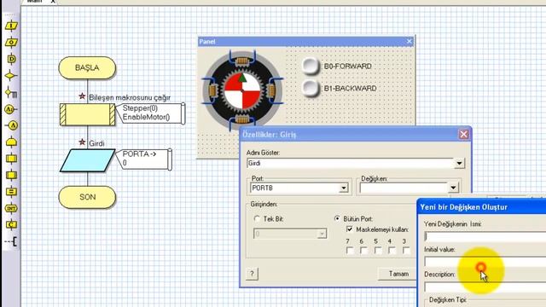Check mask bit 3 checkbox

[x=406, y=250]
